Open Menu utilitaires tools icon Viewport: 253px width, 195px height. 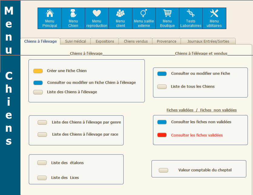coord(214,14)
